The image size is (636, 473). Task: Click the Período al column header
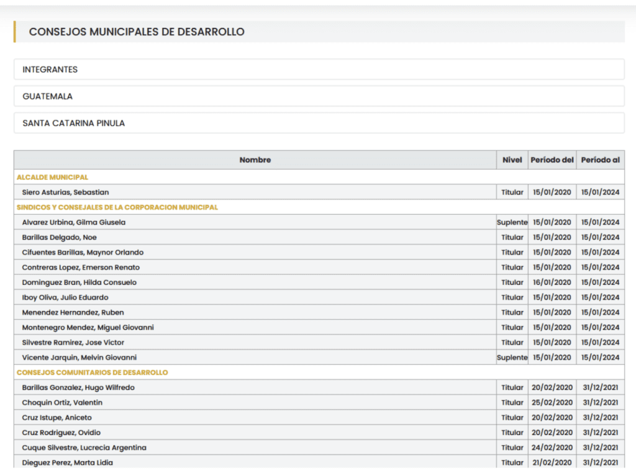tap(600, 160)
